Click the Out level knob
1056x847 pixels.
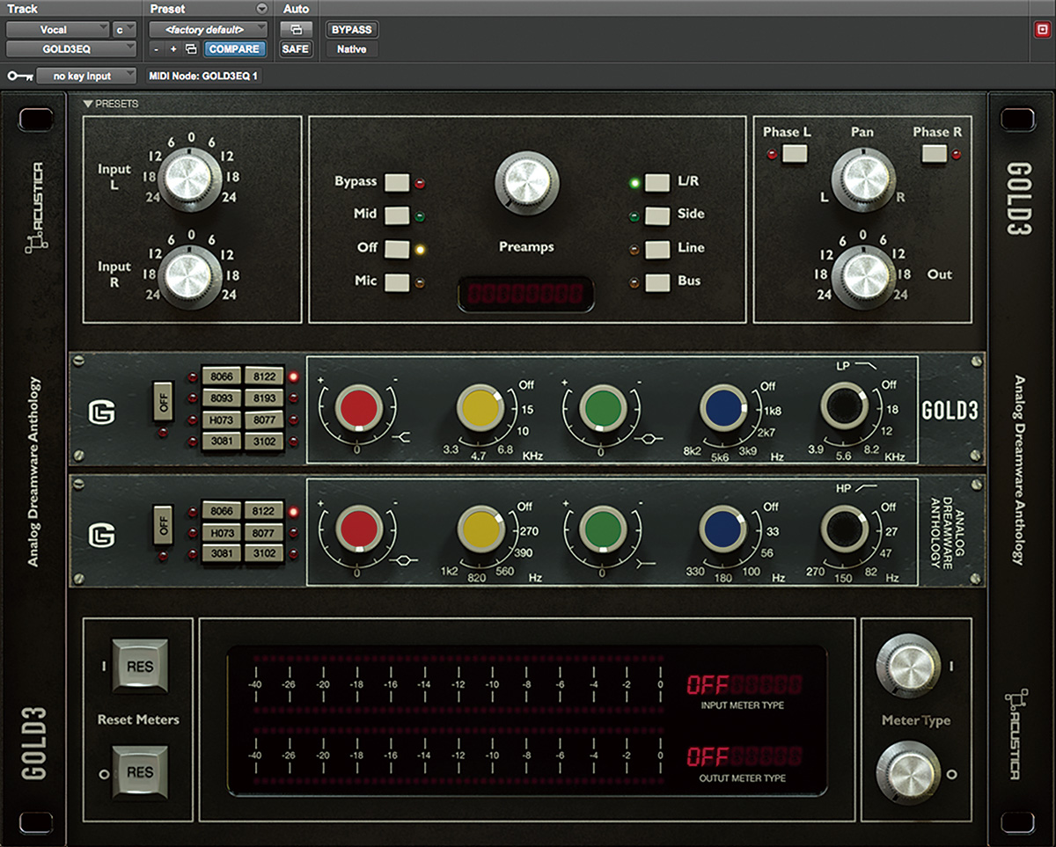click(x=862, y=276)
